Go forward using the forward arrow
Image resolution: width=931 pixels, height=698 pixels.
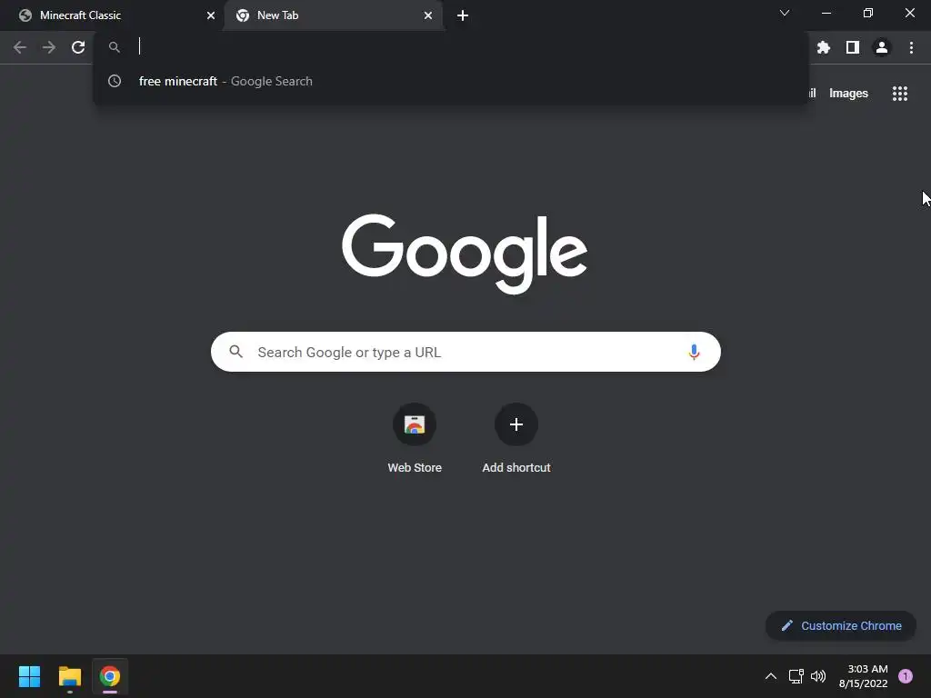[x=49, y=47]
